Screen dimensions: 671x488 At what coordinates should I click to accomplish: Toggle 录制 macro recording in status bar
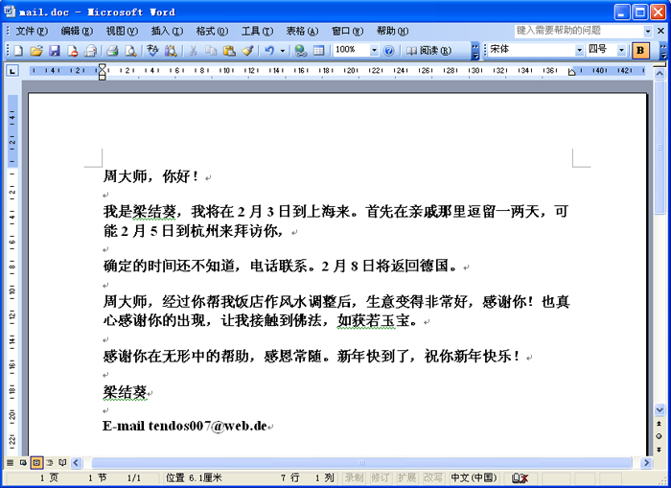coord(355,477)
